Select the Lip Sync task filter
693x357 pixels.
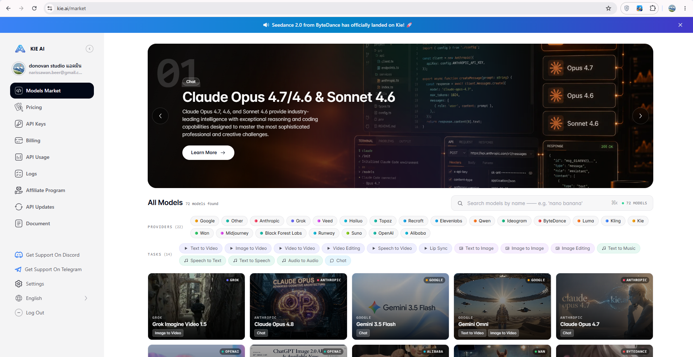[436, 248]
